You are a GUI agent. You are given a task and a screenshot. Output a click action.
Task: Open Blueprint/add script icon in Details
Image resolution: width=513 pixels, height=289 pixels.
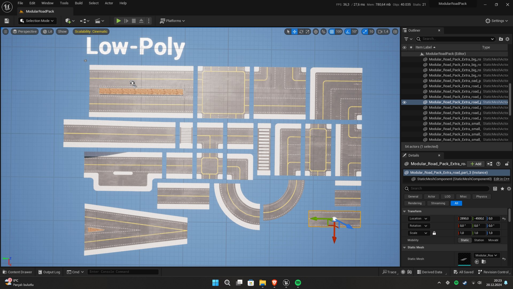[x=490, y=164]
